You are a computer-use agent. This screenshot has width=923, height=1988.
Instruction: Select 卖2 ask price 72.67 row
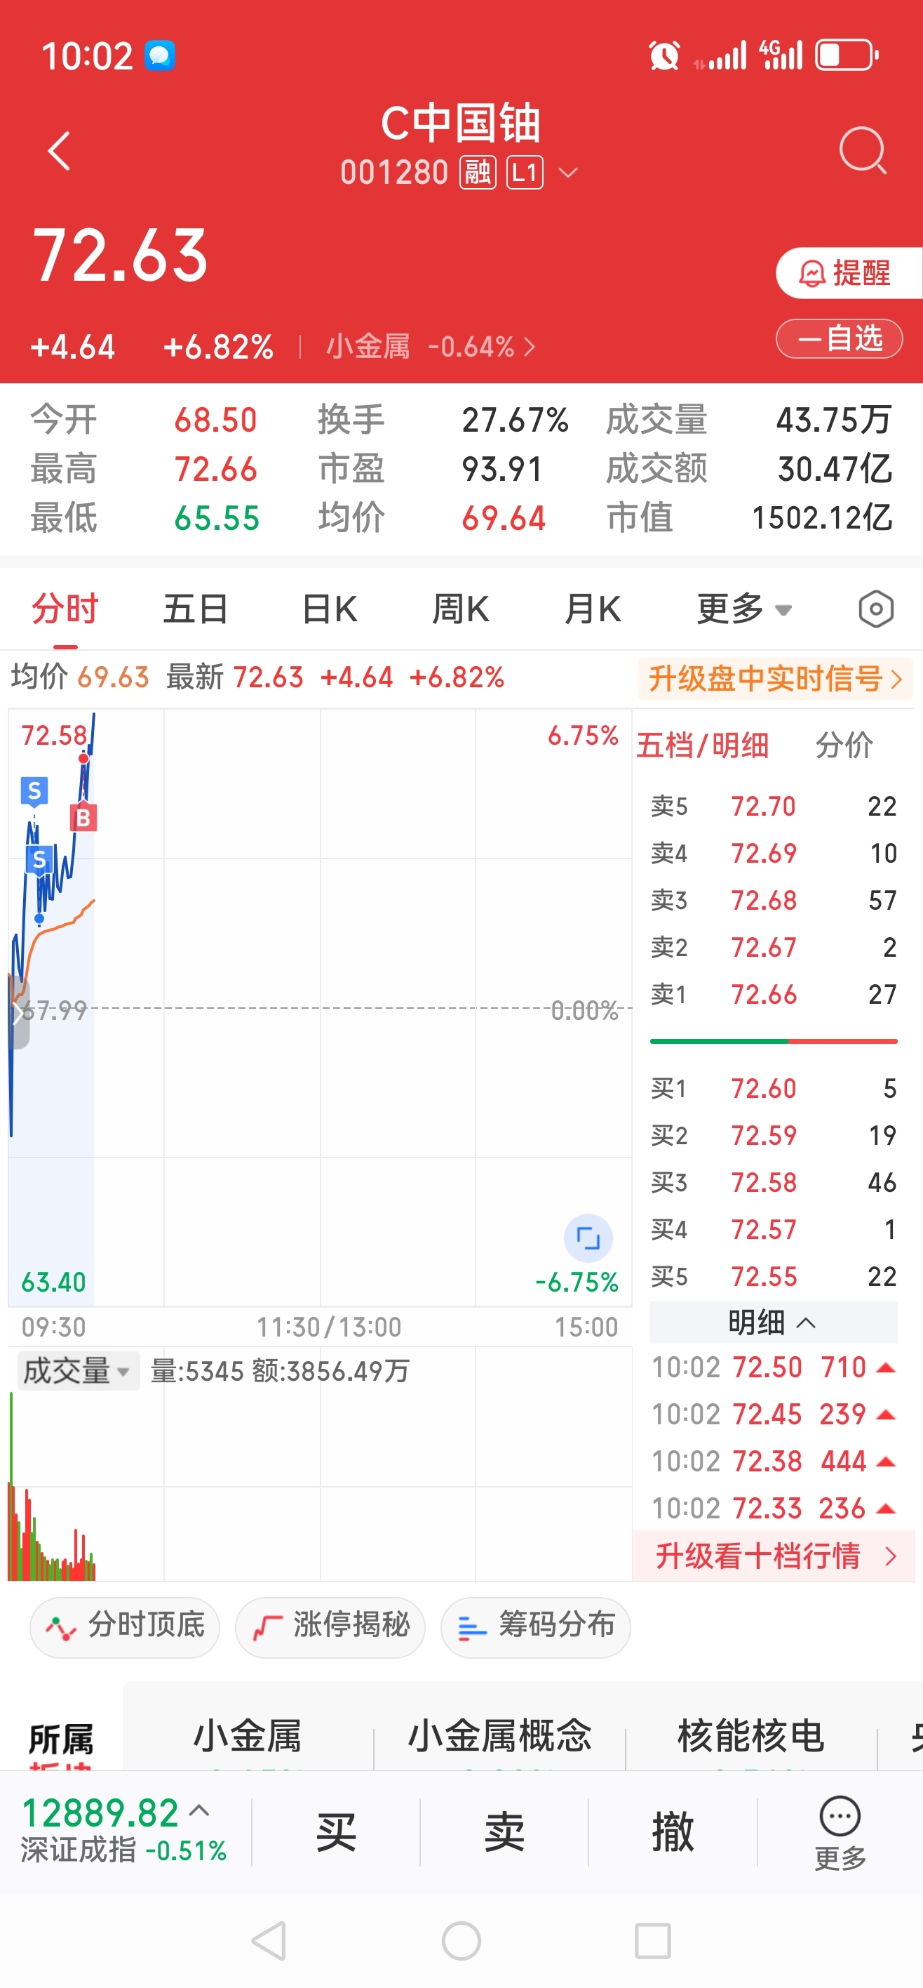tap(774, 947)
